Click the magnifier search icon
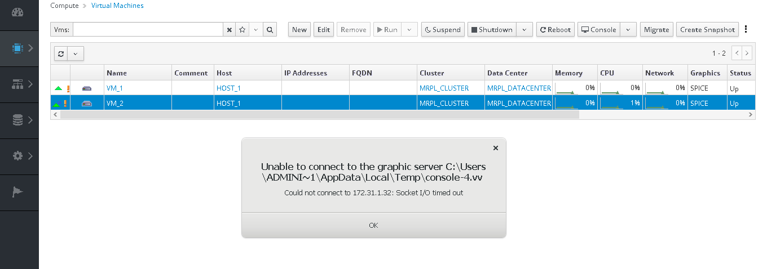 [x=270, y=30]
